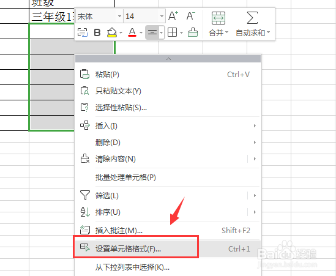
Task: Click the merge cells icon
Action: point(218,18)
